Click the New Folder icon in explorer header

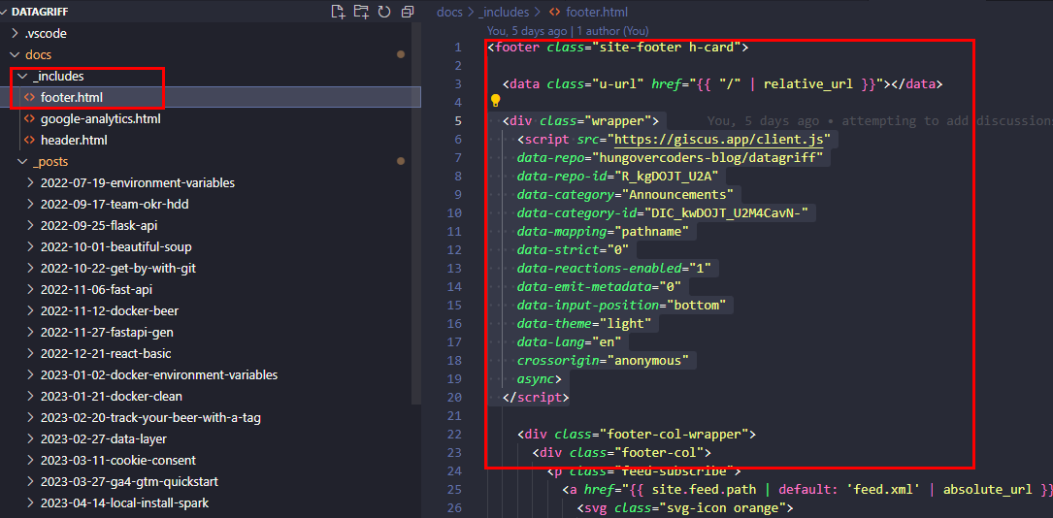[361, 11]
